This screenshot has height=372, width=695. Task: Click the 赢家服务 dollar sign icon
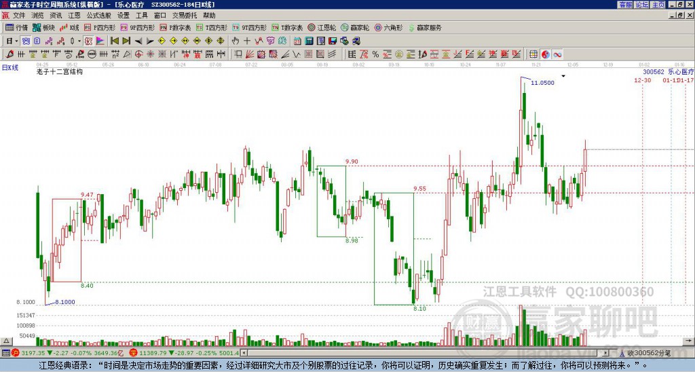click(x=411, y=28)
